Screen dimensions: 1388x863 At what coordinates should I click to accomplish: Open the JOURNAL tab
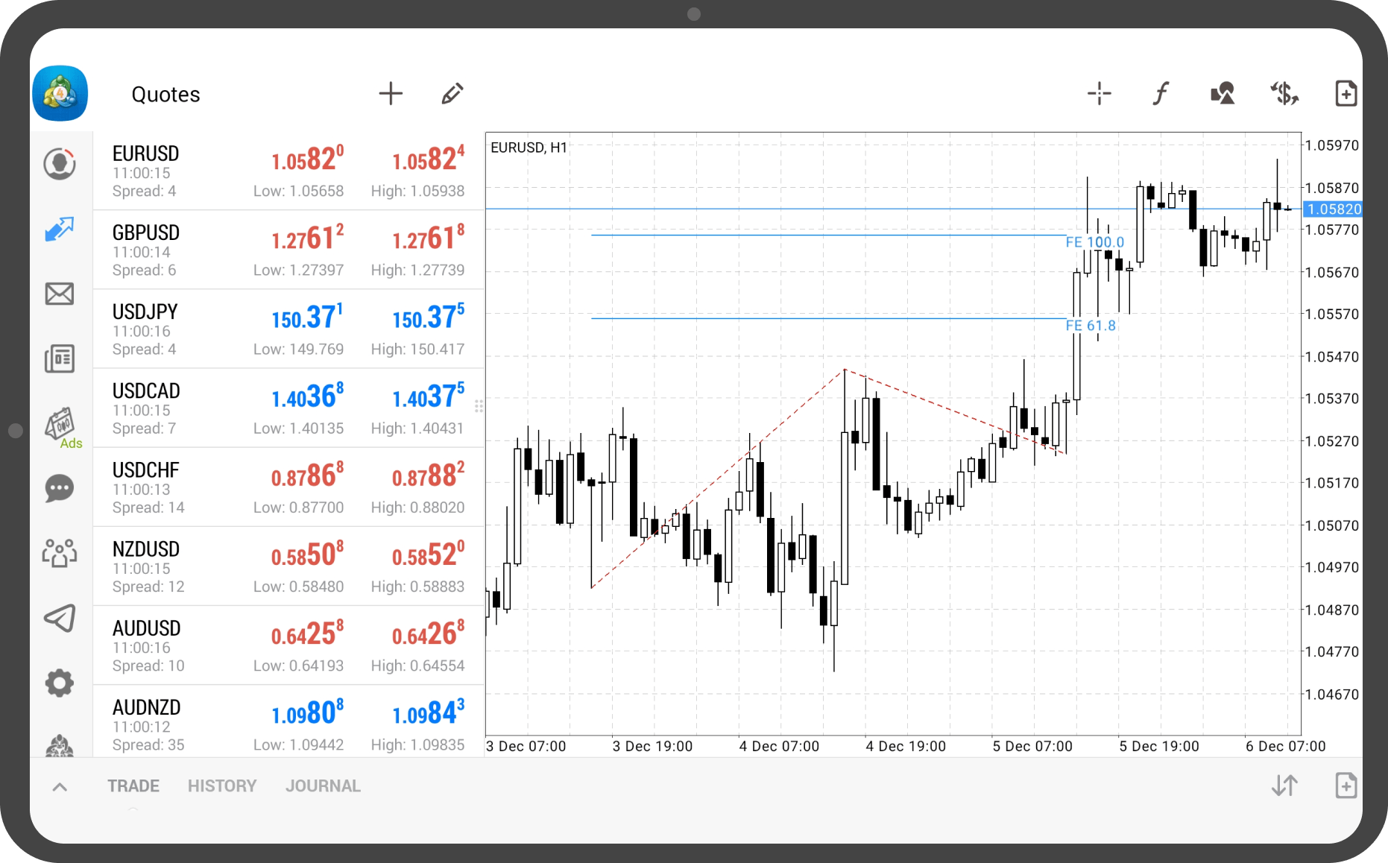[323, 786]
